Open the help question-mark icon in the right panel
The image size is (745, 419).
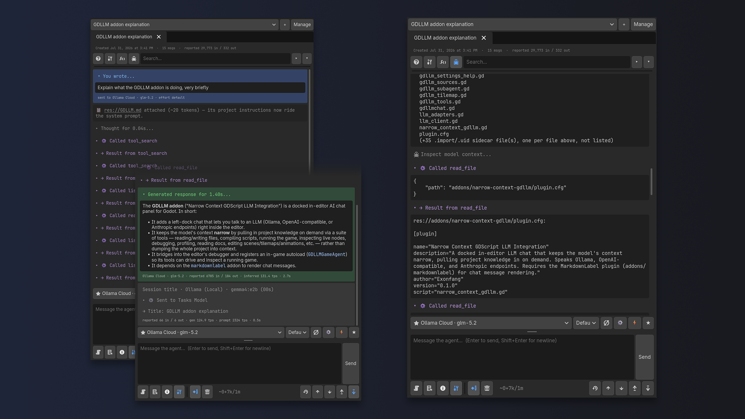pyautogui.click(x=416, y=62)
